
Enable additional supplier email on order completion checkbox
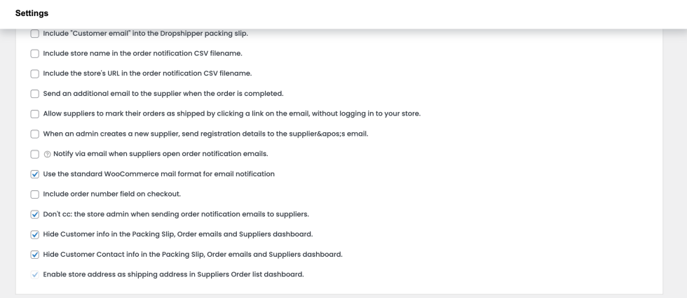tap(35, 94)
